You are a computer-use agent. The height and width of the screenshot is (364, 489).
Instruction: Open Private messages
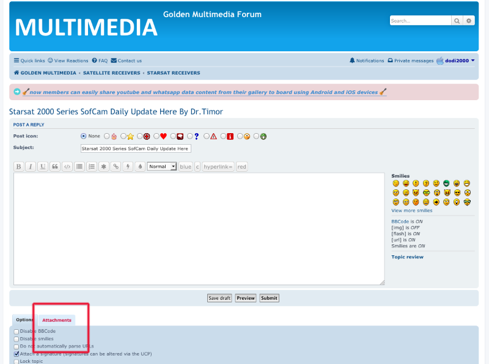click(411, 60)
